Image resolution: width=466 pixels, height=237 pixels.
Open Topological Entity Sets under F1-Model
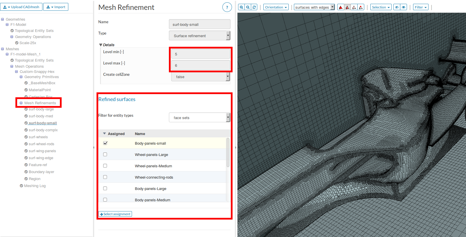[x=34, y=31]
